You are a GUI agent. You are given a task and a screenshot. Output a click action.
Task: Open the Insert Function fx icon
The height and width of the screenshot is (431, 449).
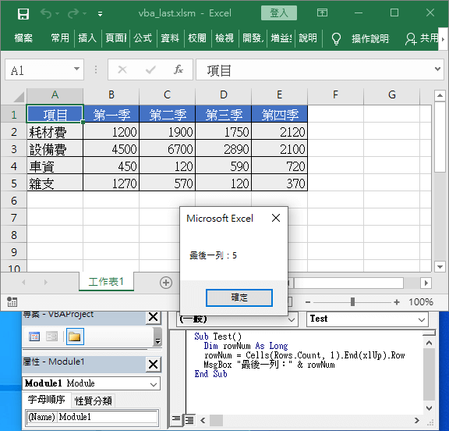tap(178, 69)
